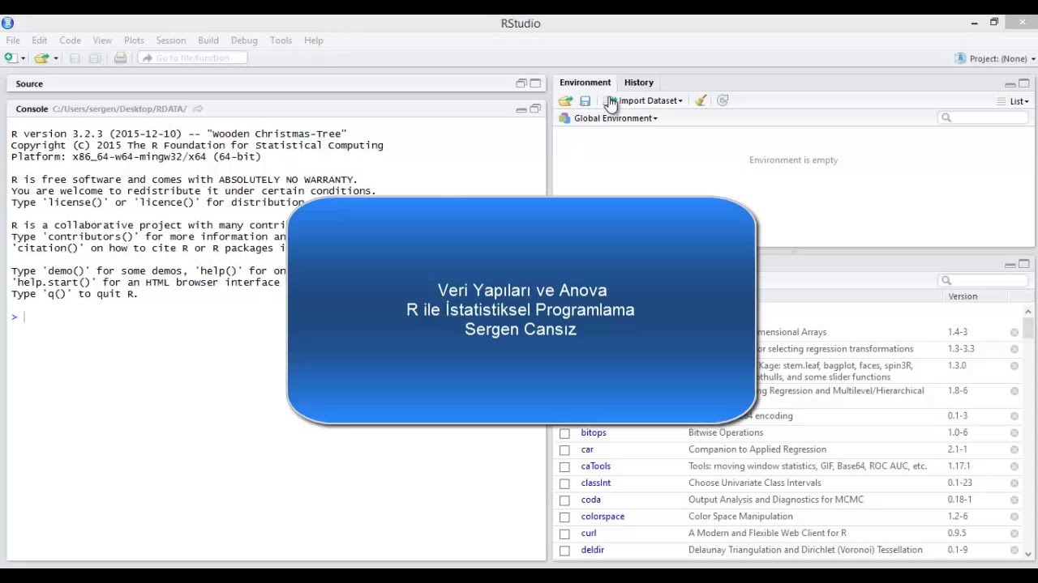Click the Go to file/function field
The height and width of the screenshot is (583, 1038).
(192, 58)
